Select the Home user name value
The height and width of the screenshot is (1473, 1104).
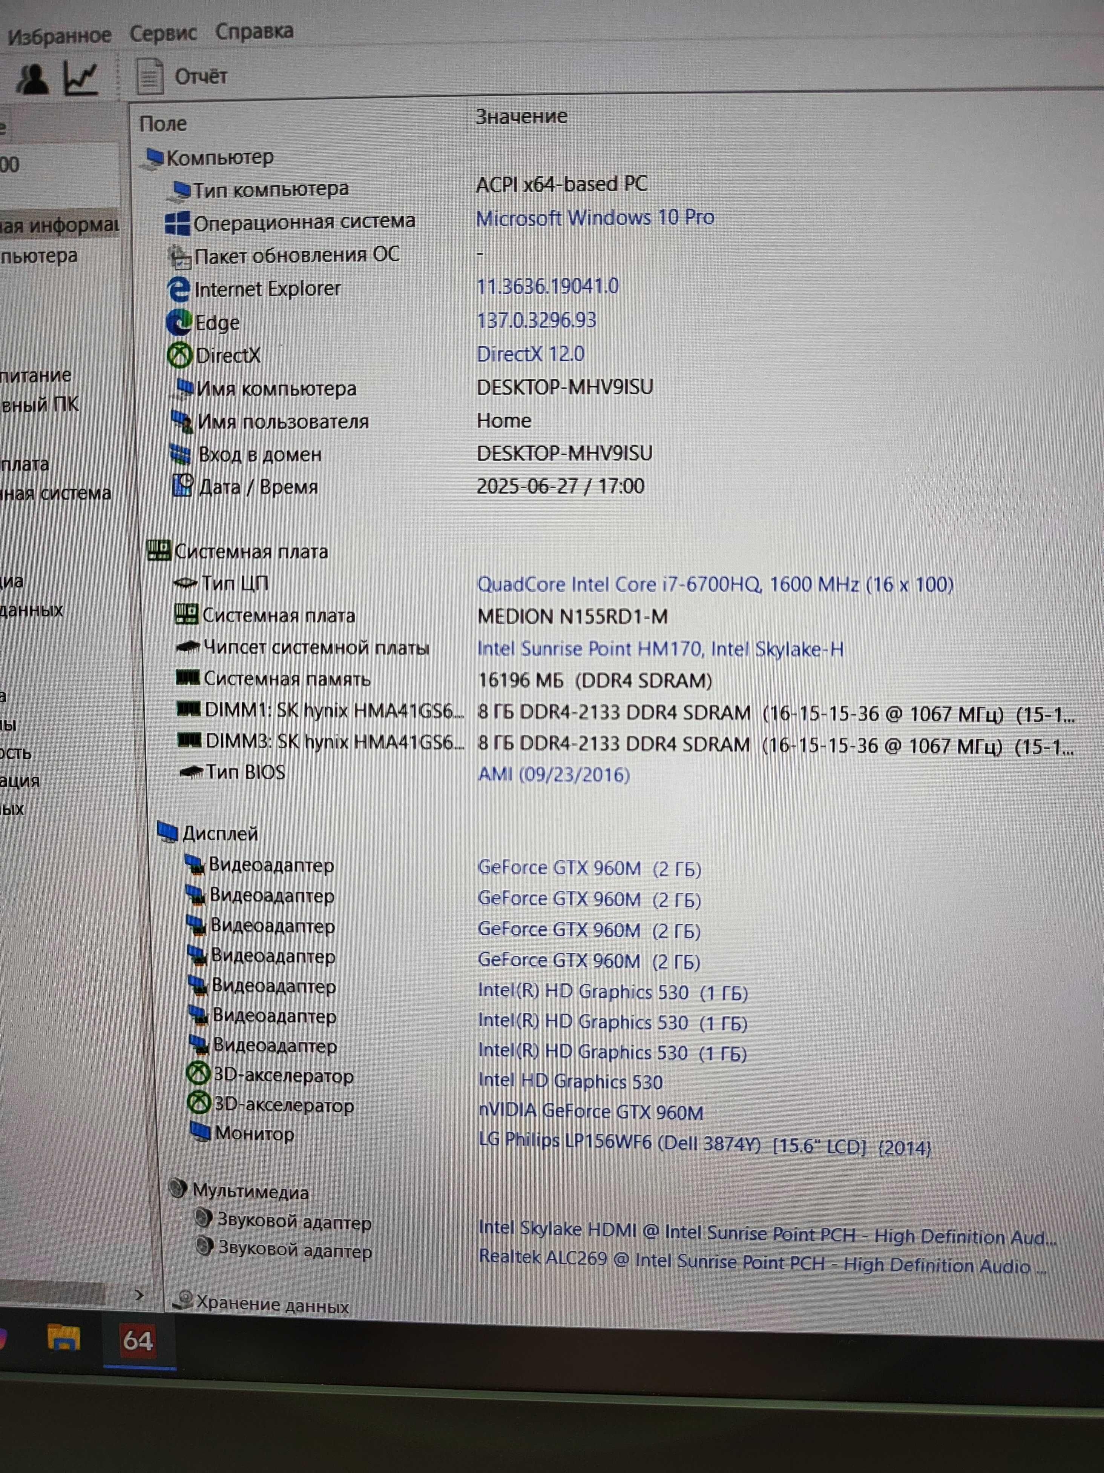click(504, 421)
